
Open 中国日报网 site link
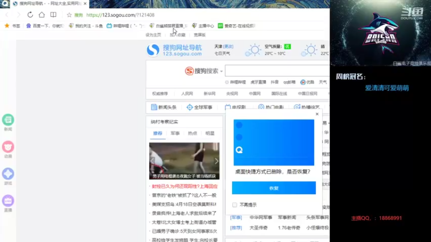[308, 94]
